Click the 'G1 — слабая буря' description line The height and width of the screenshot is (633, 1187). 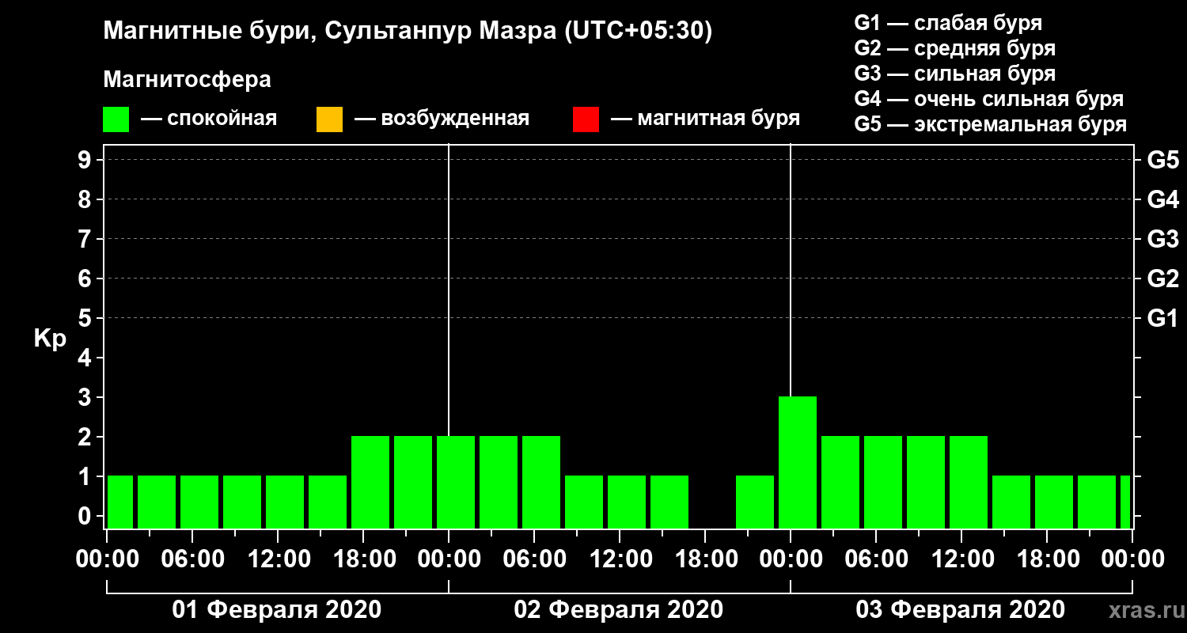tap(948, 23)
